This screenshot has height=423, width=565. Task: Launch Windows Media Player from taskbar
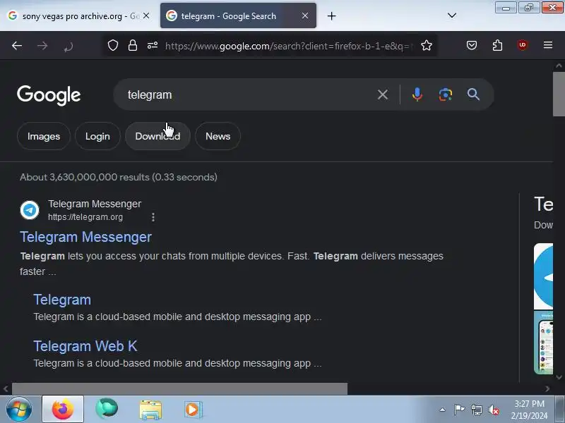pos(193,410)
